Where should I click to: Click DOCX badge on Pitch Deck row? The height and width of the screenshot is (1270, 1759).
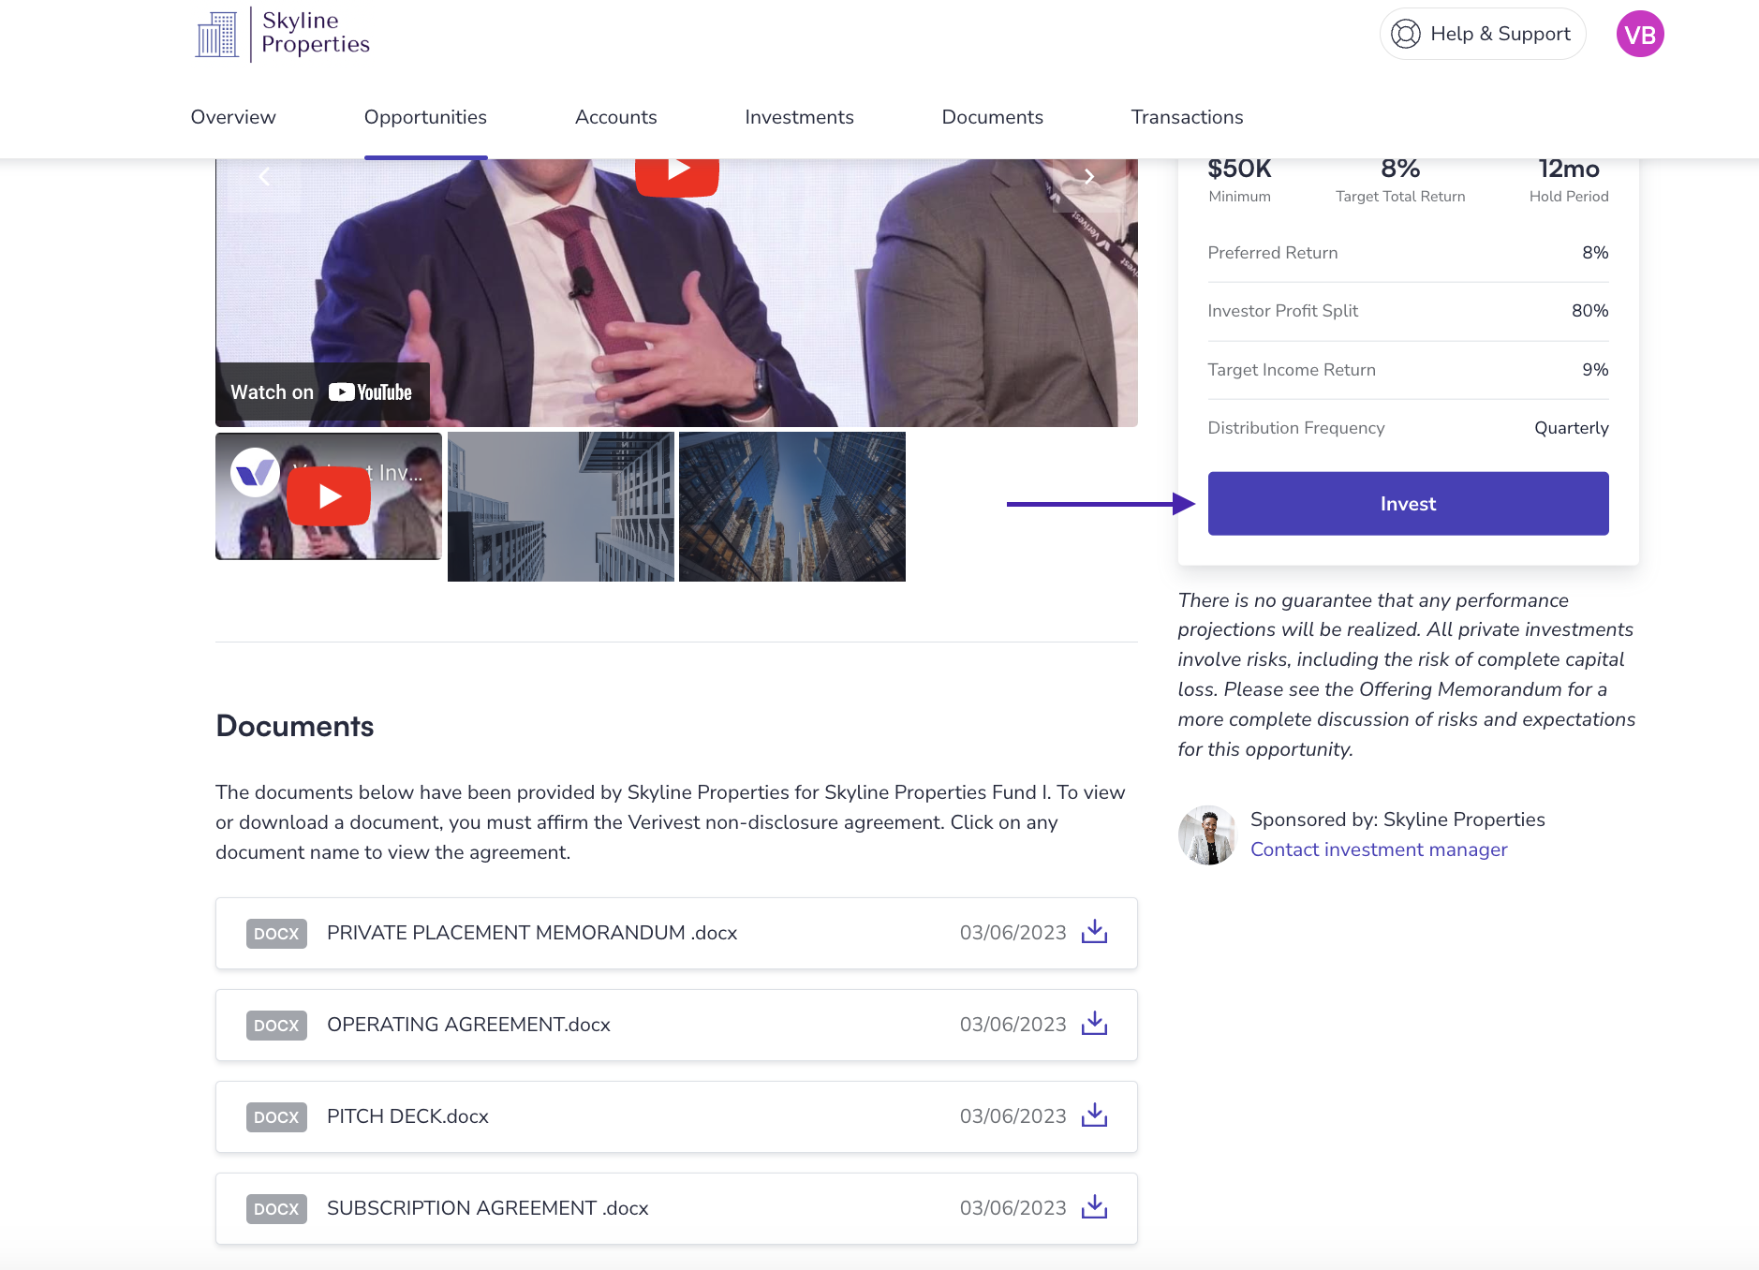(276, 1117)
